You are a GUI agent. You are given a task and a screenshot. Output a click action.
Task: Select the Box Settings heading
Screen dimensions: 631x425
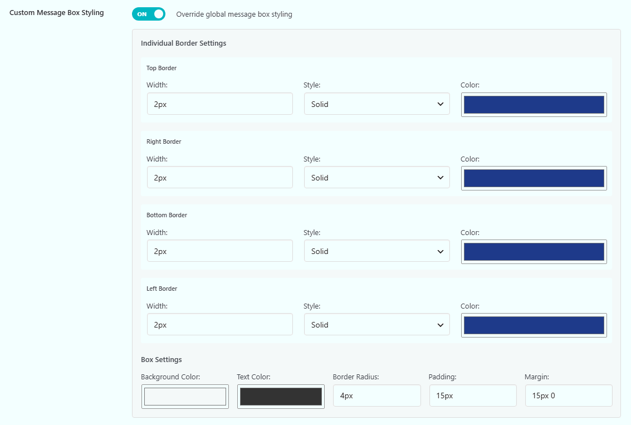click(x=162, y=360)
